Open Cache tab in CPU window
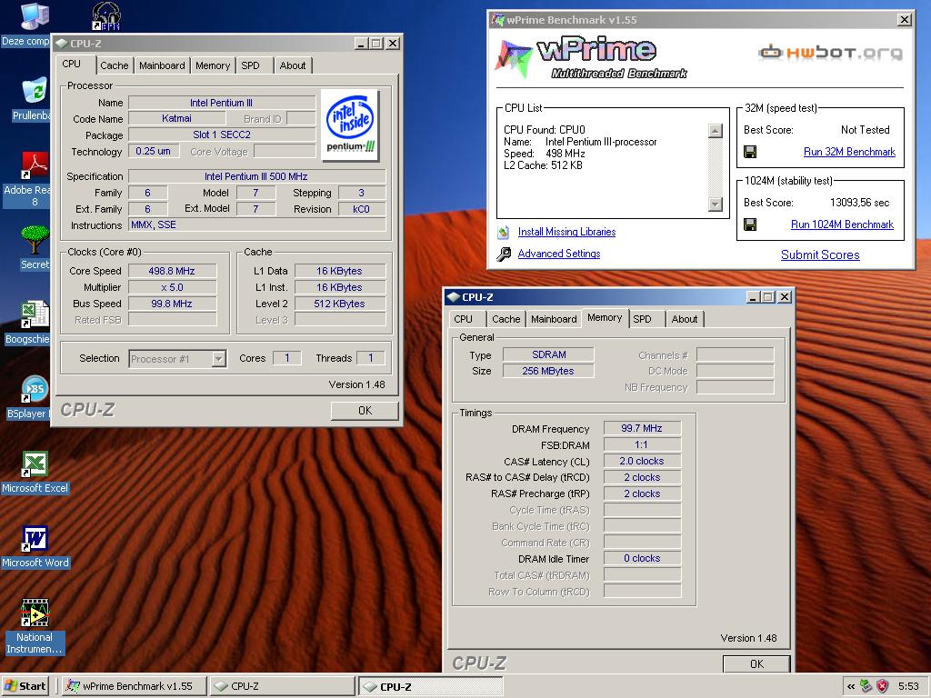 coord(114,65)
